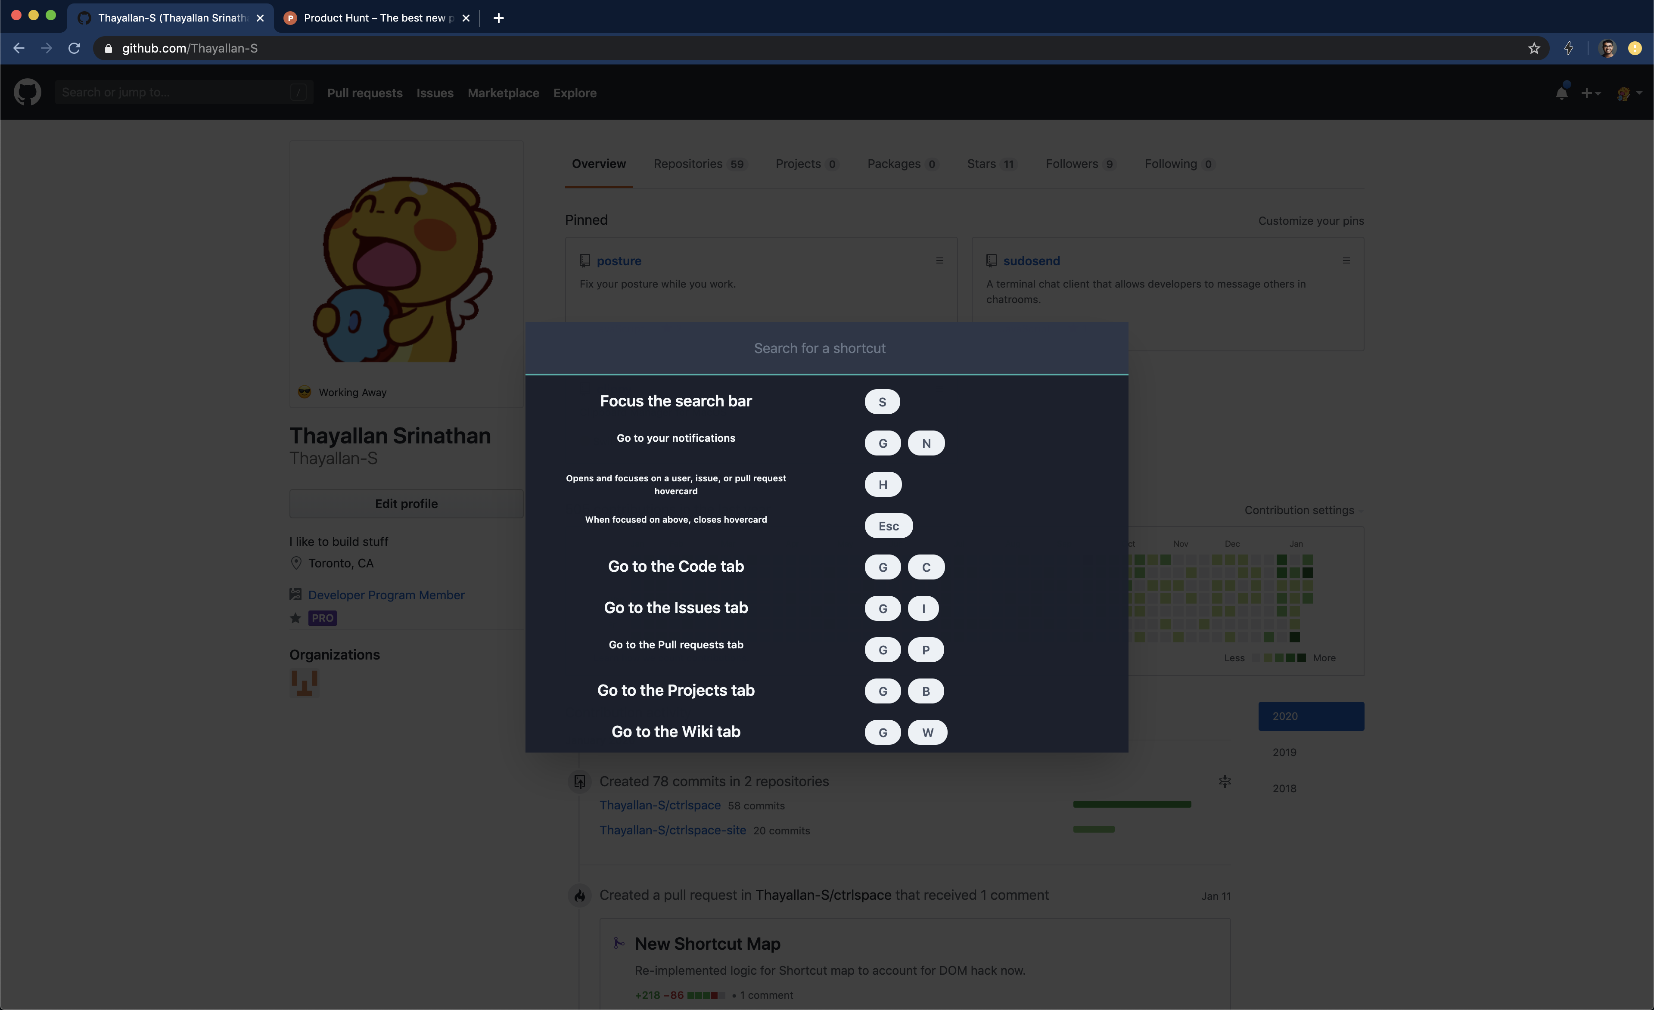This screenshot has width=1654, height=1010.
Task: Click the collapse icon on the commits activity
Action: [x=1225, y=781]
